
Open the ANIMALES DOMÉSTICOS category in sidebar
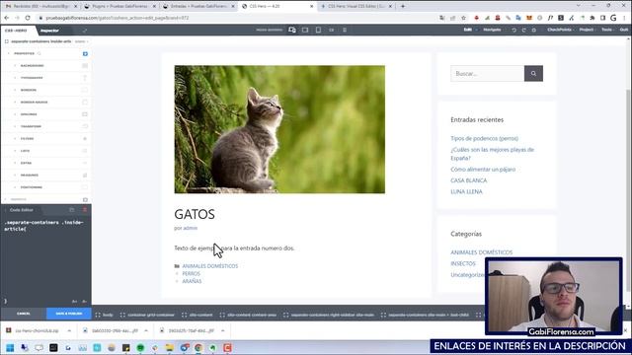[482, 252]
